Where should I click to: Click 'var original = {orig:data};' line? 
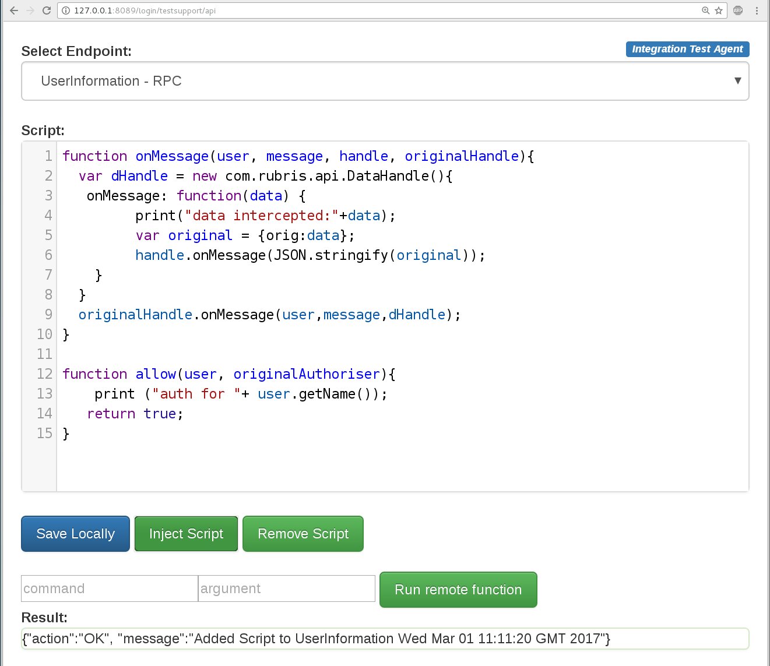coord(245,235)
